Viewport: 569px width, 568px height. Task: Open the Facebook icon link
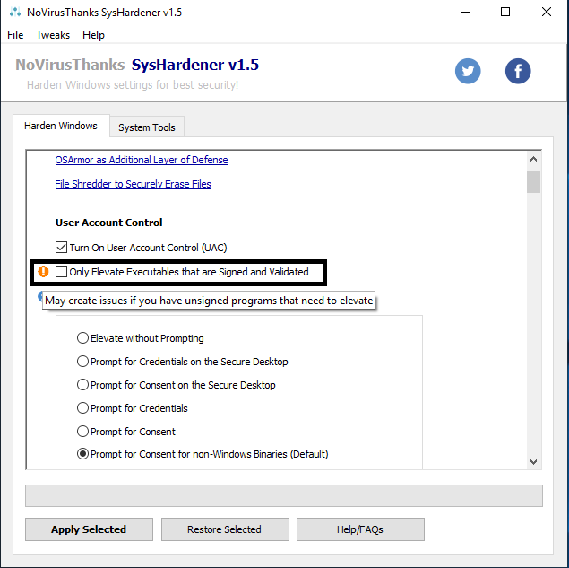pyautogui.click(x=518, y=71)
